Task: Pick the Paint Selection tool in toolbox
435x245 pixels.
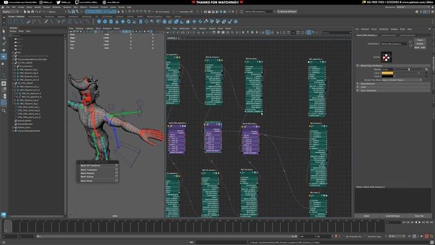Action: (3, 43)
